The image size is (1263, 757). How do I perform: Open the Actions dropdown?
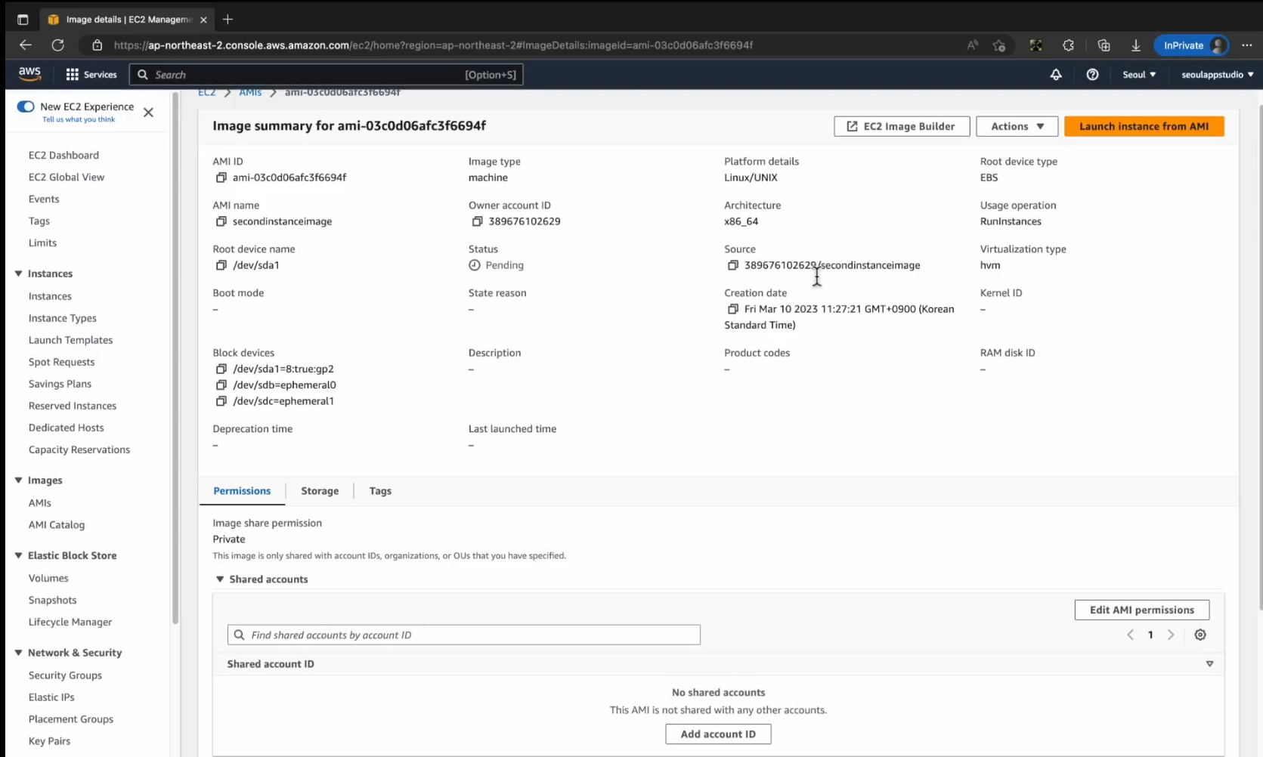pyautogui.click(x=1017, y=126)
